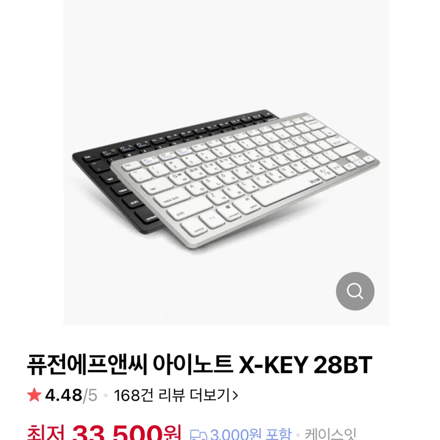The width and height of the screenshot is (440, 440).
Task: Tap the red 최저 price label
Action: (x=46, y=433)
